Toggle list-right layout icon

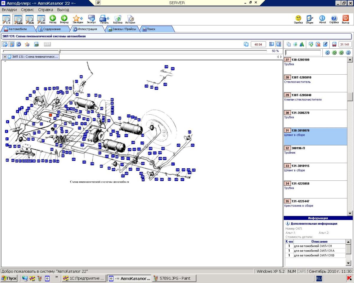pos(278,44)
